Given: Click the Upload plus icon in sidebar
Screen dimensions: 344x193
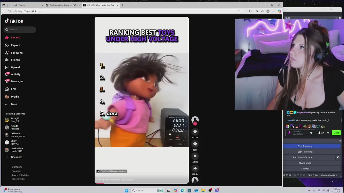Looking at the screenshot, I should pyautogui.click(x=7, y=67).
